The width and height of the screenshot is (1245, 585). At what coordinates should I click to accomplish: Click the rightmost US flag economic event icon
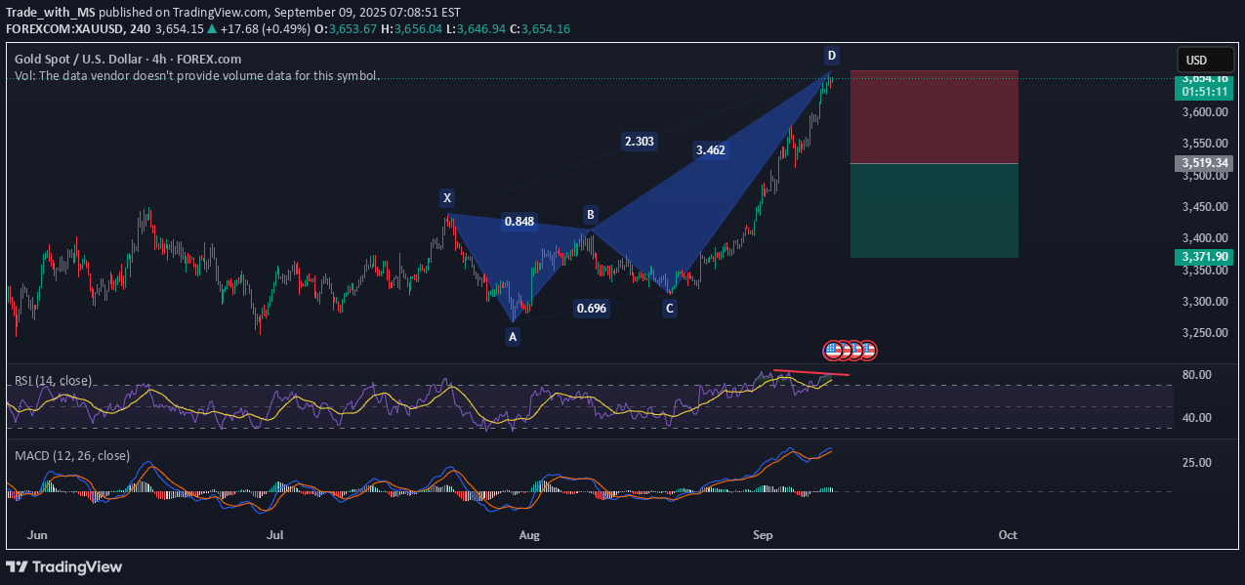867,350
